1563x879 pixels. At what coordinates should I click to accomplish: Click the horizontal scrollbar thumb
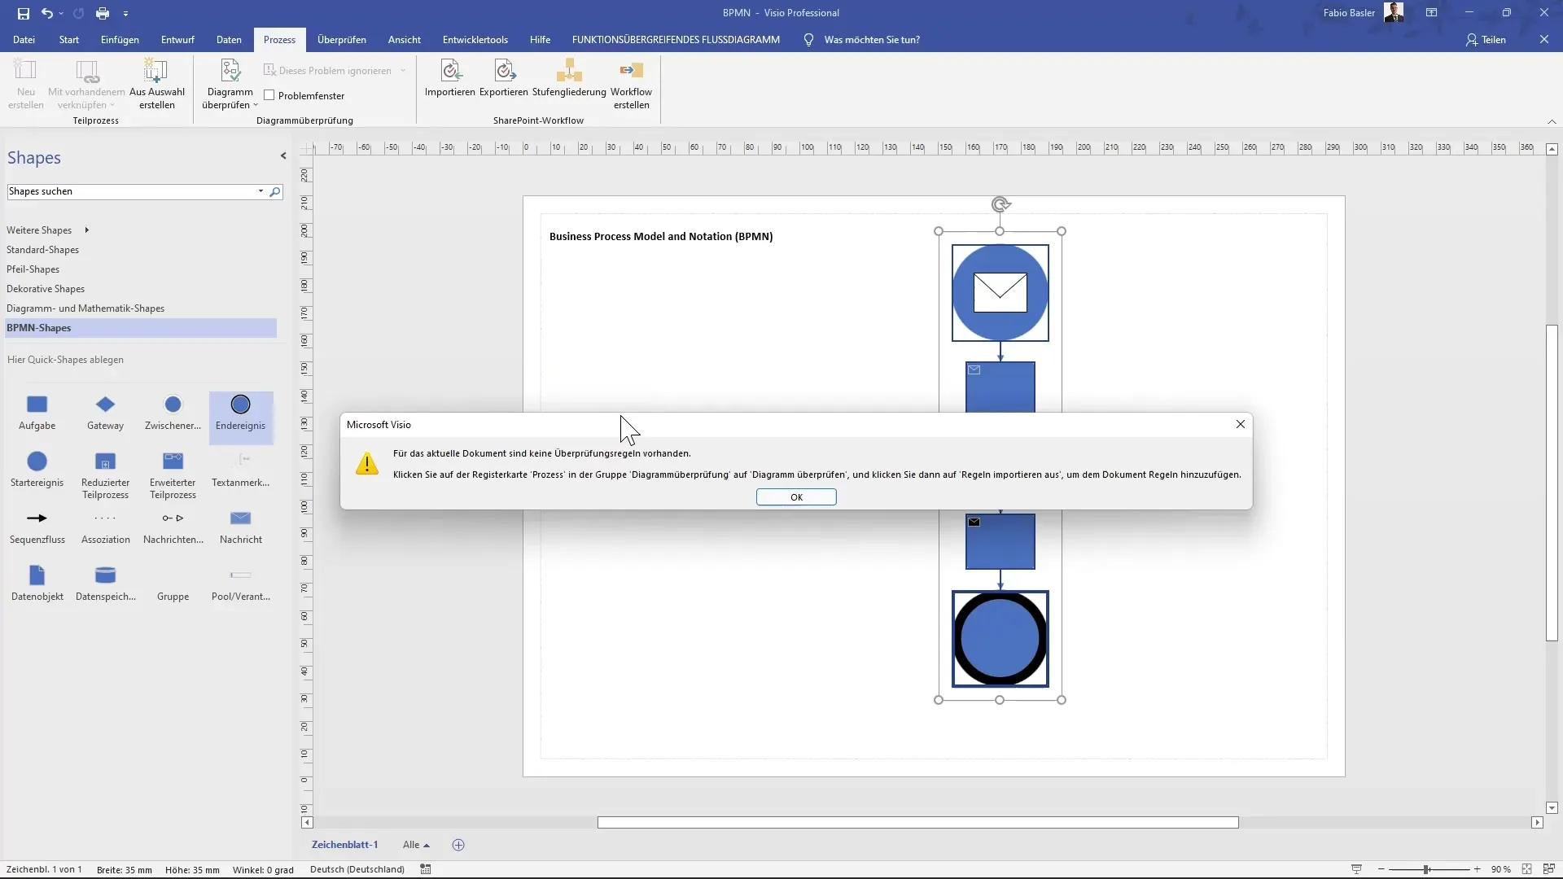[x=918, y=823]
